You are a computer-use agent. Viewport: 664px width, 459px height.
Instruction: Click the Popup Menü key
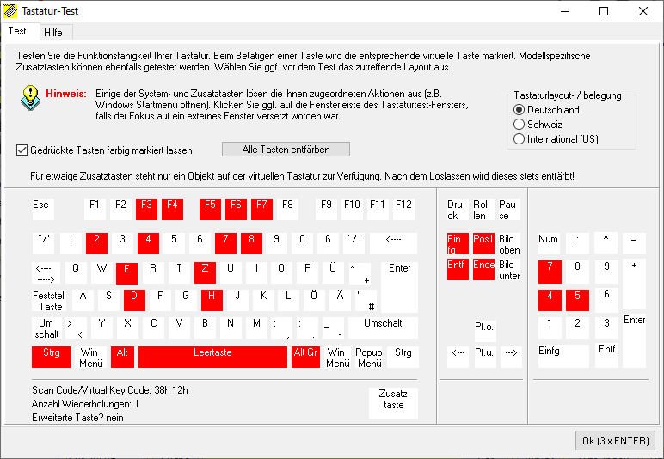point(369,357)
